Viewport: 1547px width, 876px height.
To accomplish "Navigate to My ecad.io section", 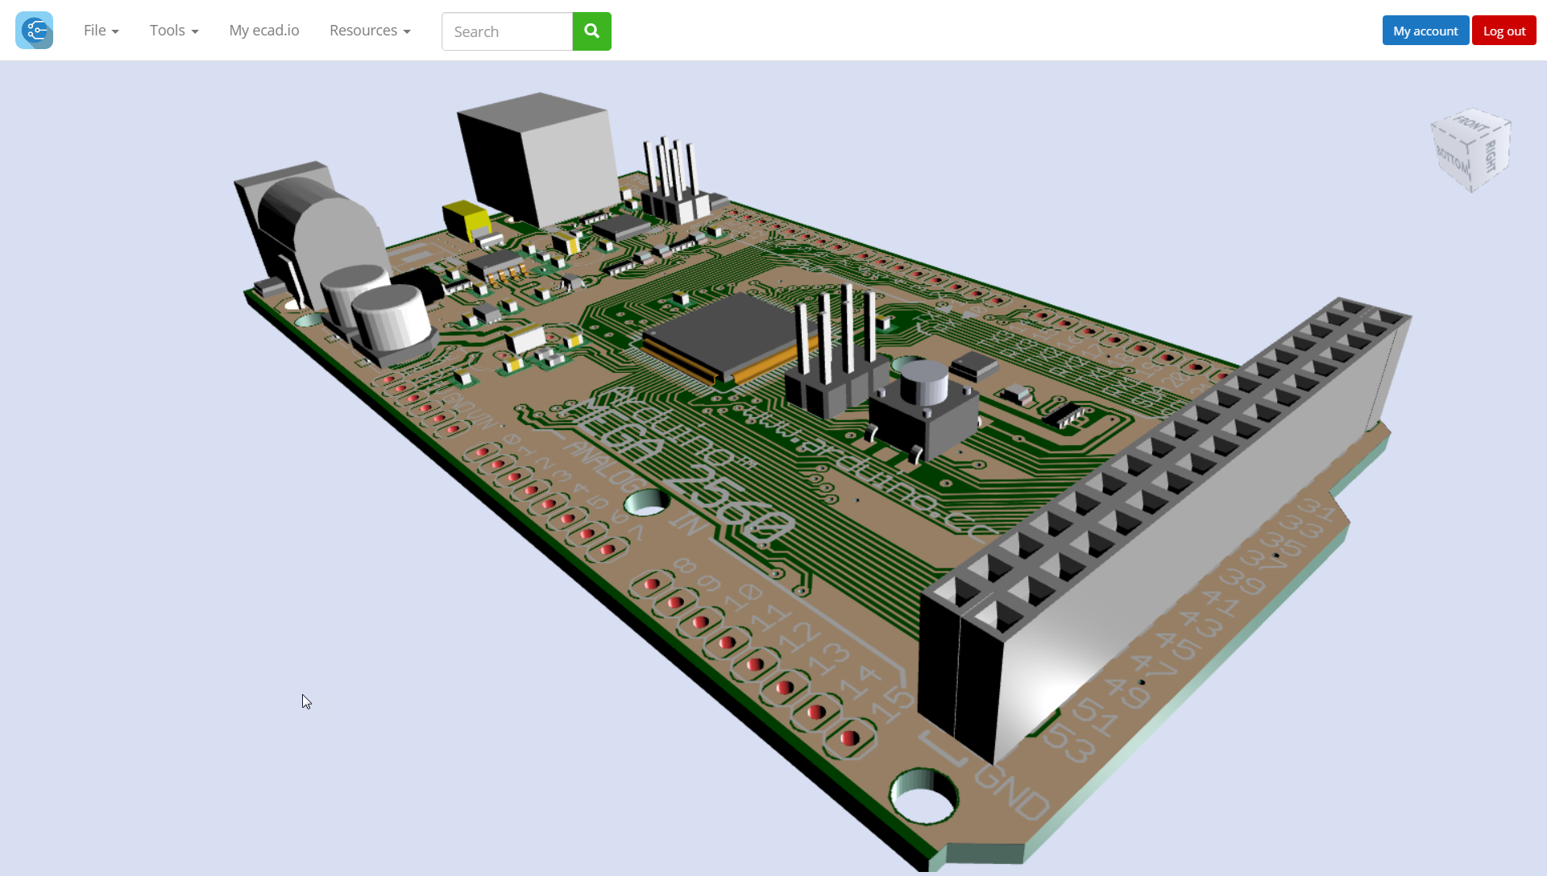I will 263,30.
